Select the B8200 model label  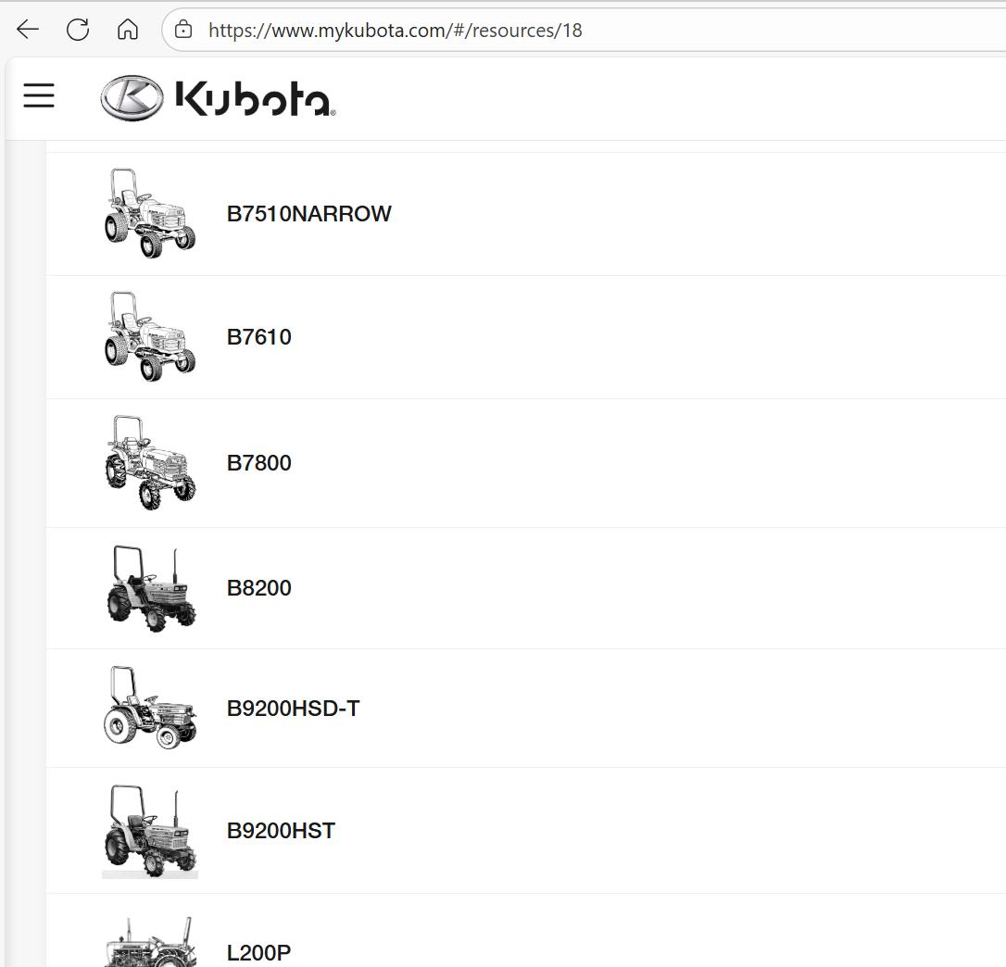(258, 588)
